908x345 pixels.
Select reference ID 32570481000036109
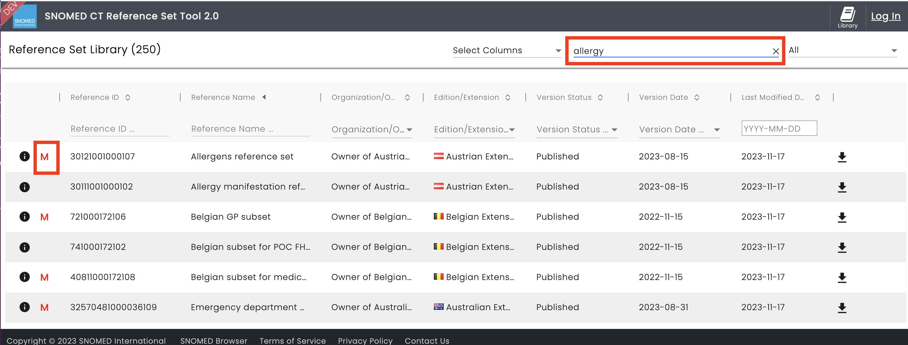click(114, 307)
